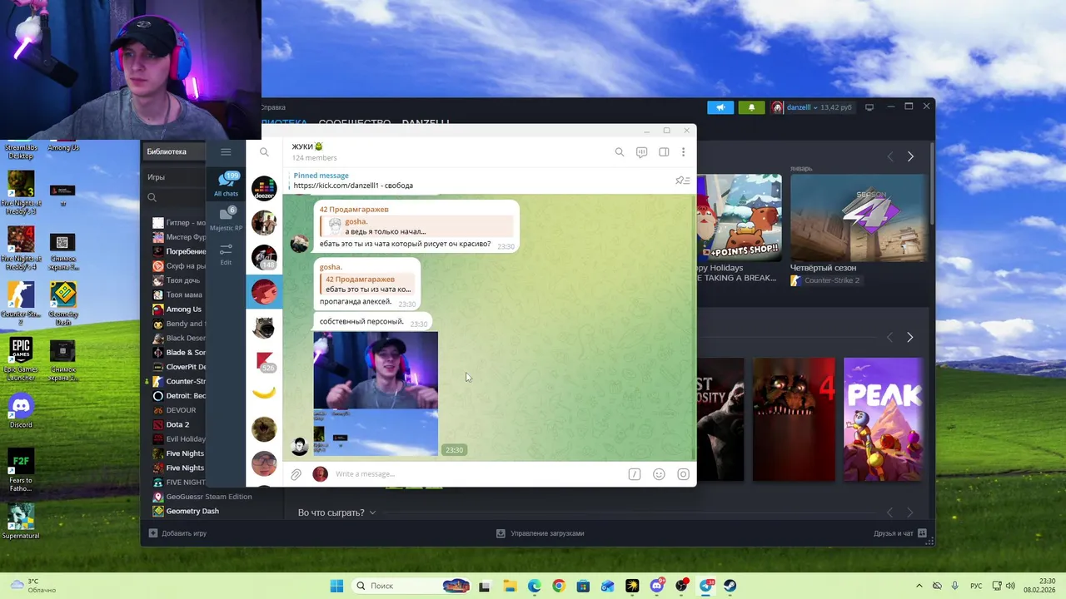Click next arrow above news cards
The height and width of the screenshot is (599, 1066).
[x=909, y=156]
